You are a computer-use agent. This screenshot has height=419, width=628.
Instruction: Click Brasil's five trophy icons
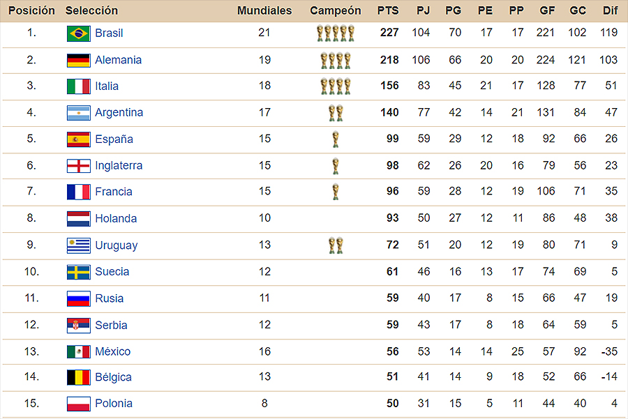(x=336, y=33)
